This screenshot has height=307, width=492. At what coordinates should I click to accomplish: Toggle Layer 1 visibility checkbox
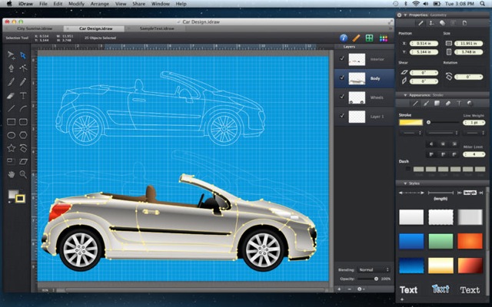point(341,117)
